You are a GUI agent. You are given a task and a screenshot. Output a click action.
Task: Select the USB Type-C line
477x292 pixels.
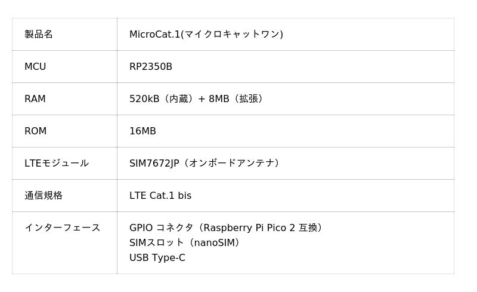pyautogui.click(x=157, y=258)
